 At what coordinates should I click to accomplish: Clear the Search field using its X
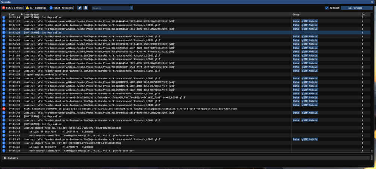tap(131, 8)
